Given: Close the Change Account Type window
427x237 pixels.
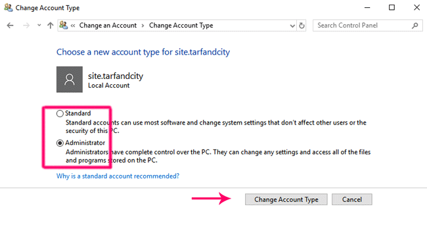Looking at the screenshot, I should coord(416,8).
